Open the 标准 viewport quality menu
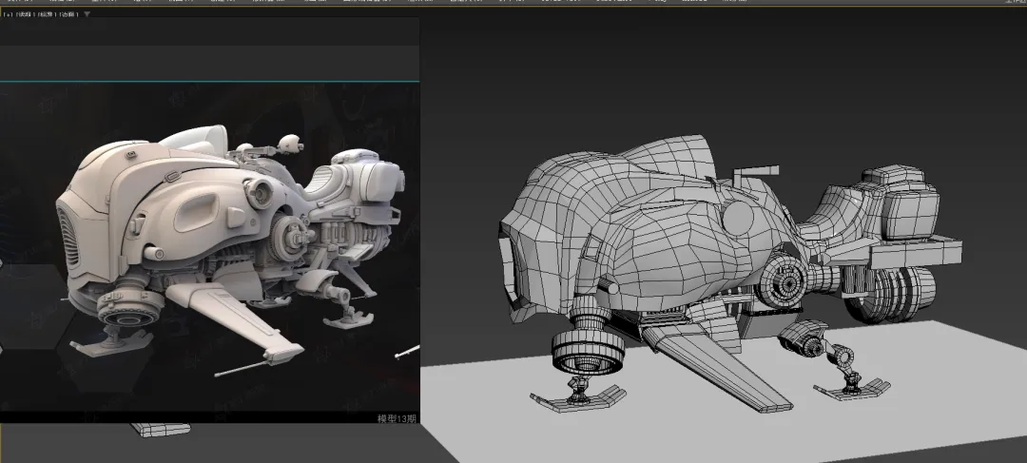The width and height of the screenshot is (1027, 463). pyautogui.click(x=47, y=15)
